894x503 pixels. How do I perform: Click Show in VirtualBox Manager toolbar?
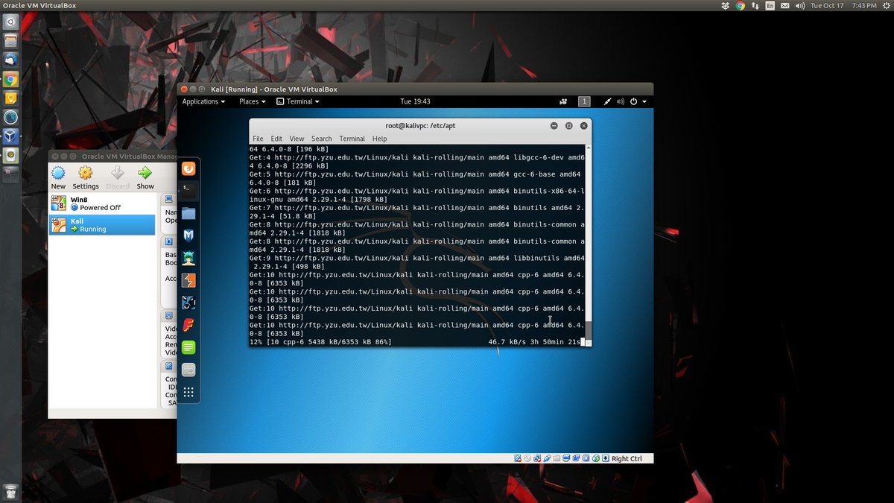145,177
